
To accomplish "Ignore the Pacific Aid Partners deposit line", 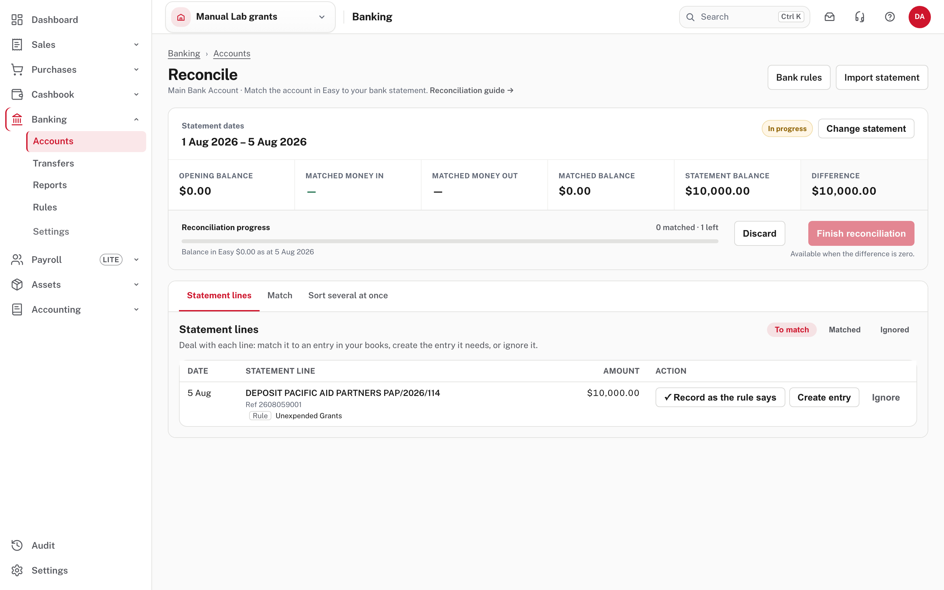I will [x=886, y=397].
